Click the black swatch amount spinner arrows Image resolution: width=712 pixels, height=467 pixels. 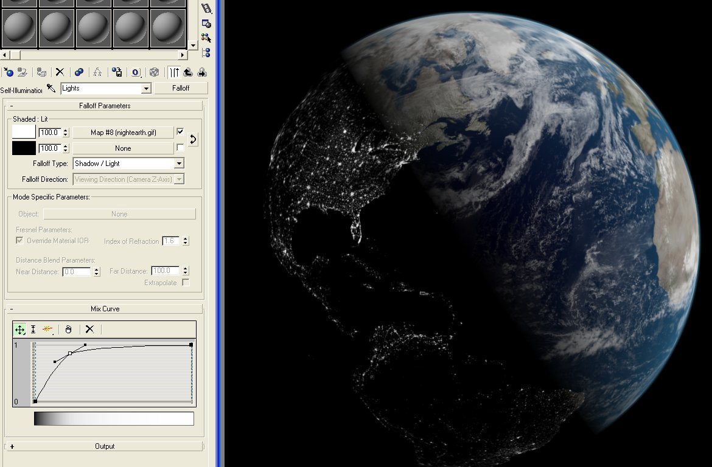66,148
